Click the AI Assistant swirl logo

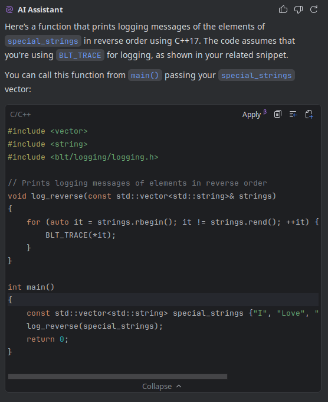click(x=9, y=9)
